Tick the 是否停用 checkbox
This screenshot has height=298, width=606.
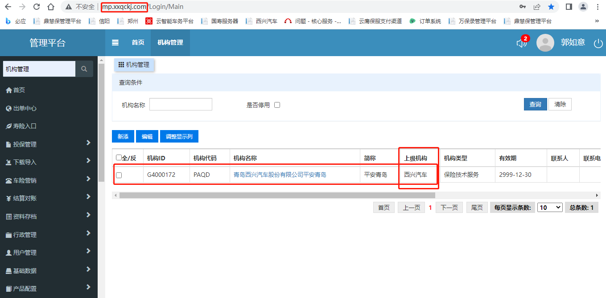pyautogui.click(x=277, y=105)
